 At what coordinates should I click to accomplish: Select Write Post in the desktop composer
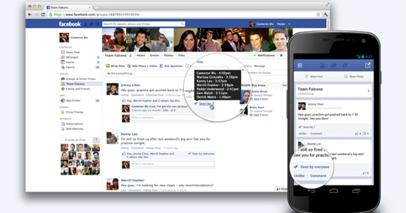click(x=115, y=66)
